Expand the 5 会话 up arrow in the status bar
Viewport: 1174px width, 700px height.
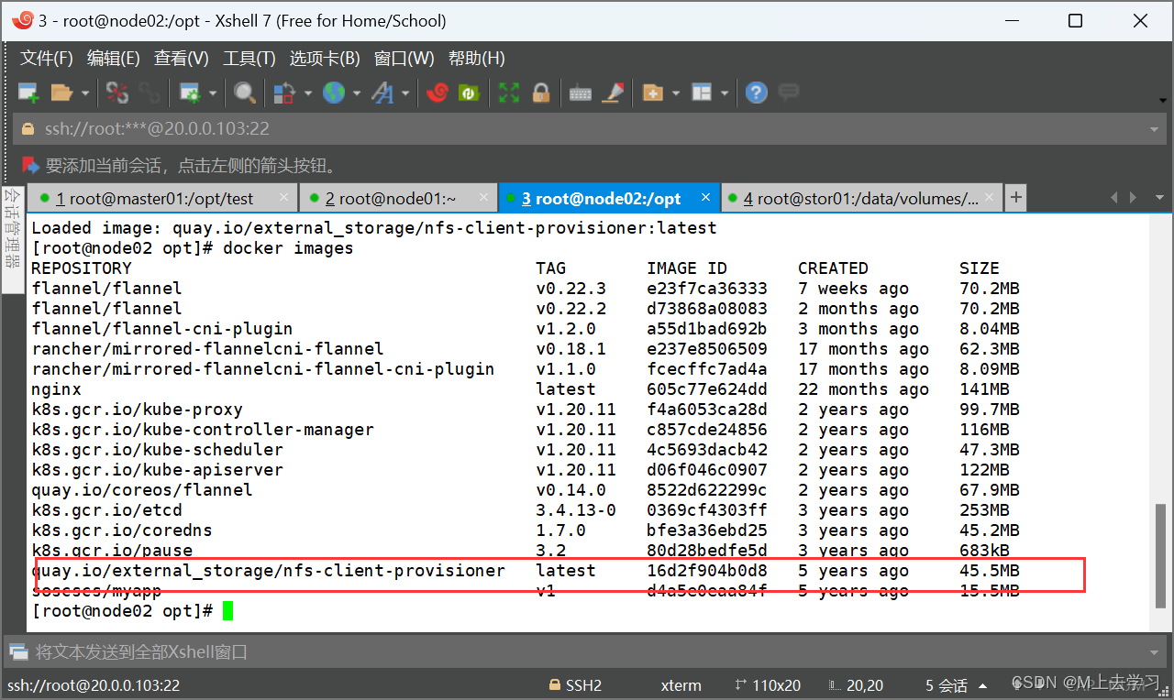(x=984, y=685)
